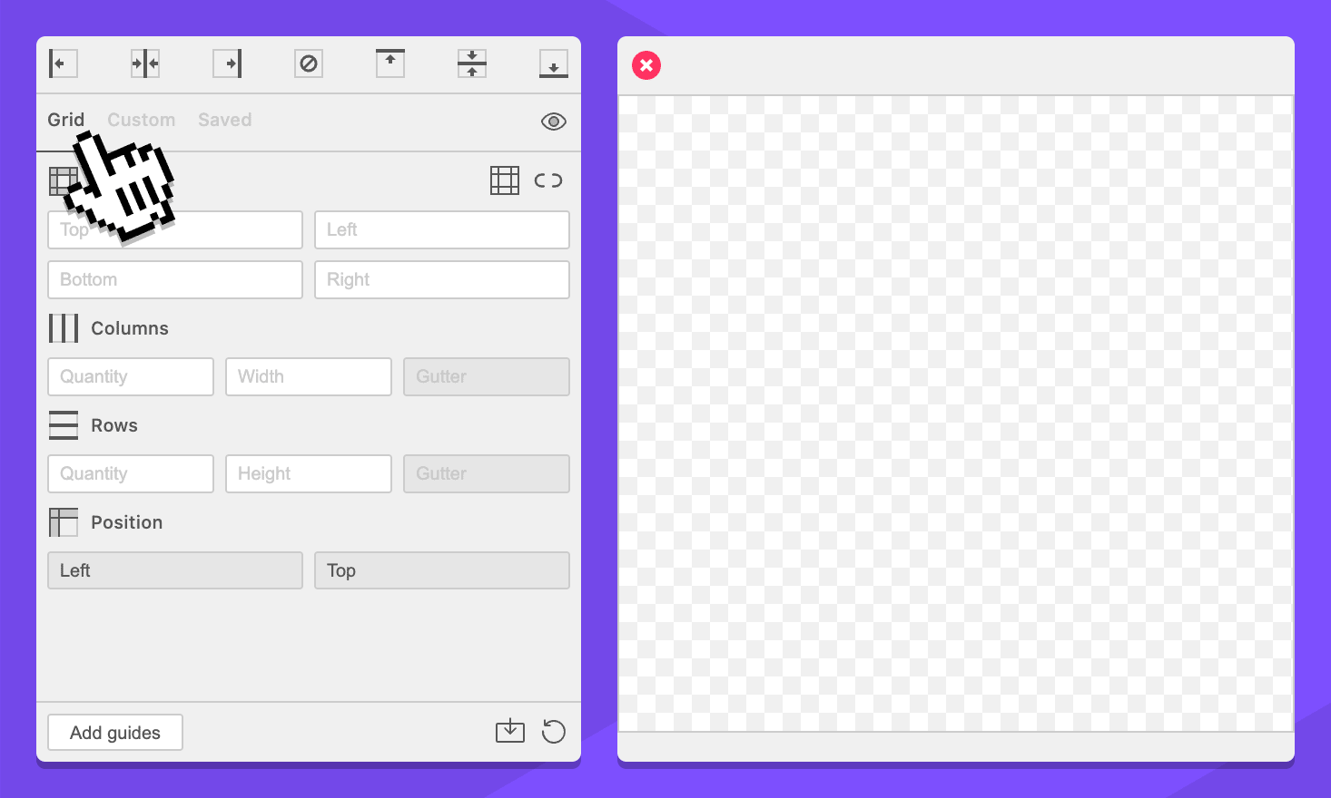Close the preview panel with red button
Image resolution: width=1331 pixels, height=798 pixels.
click(646, 65)
